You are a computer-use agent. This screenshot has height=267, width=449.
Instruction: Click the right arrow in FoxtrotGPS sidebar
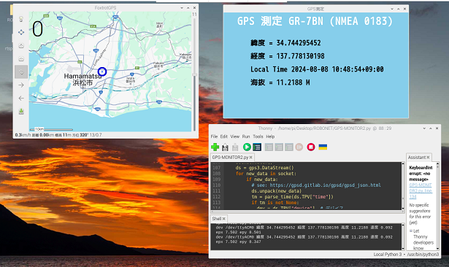[x=21, y=85]
